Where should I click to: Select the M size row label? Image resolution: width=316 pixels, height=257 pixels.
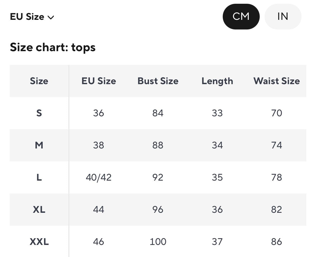click(39, 145)
